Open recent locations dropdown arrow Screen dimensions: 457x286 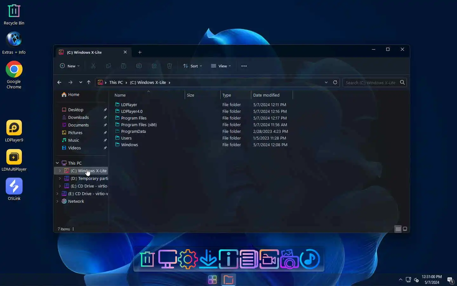coord(81,82)
